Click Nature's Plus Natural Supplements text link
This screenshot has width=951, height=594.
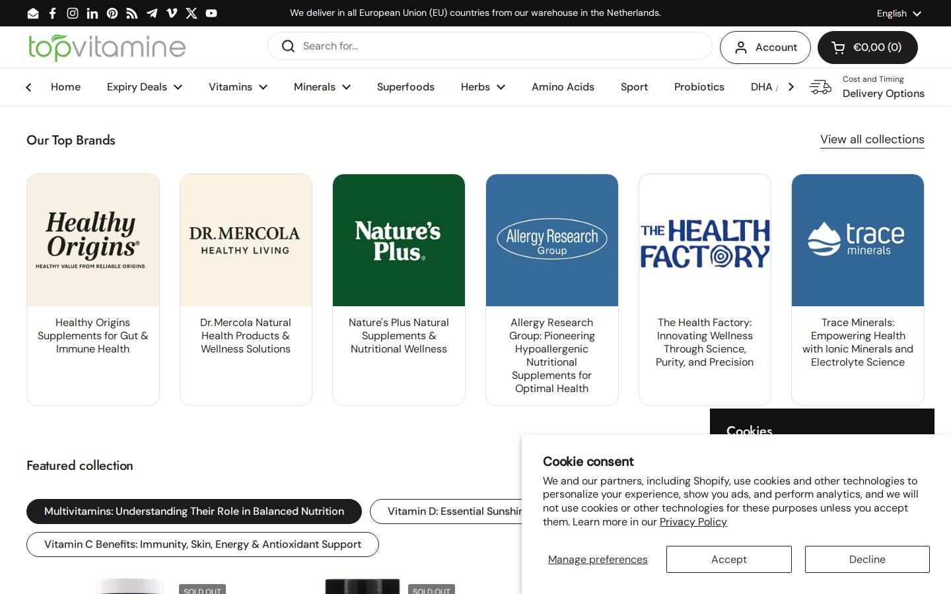[399, 336]
